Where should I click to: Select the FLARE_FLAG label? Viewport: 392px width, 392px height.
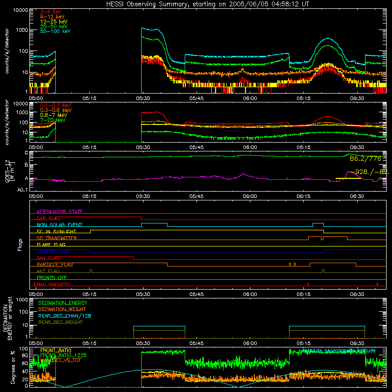coord(51,245)
